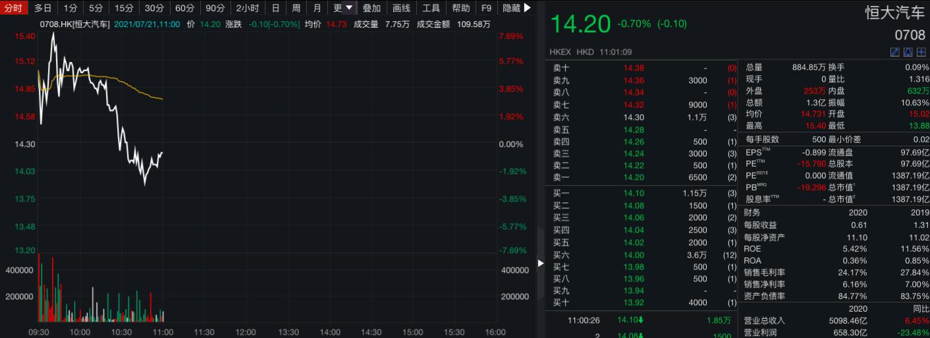Screen dimensions: 930x338
Task: Add the stock to watchlist with the plus icon
Action: 921,52
